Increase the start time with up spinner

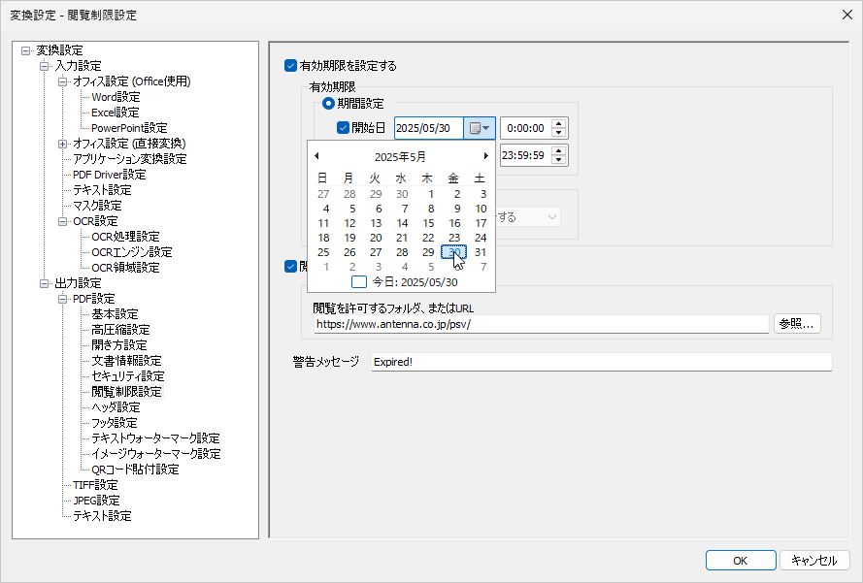(x=558, y=123)
